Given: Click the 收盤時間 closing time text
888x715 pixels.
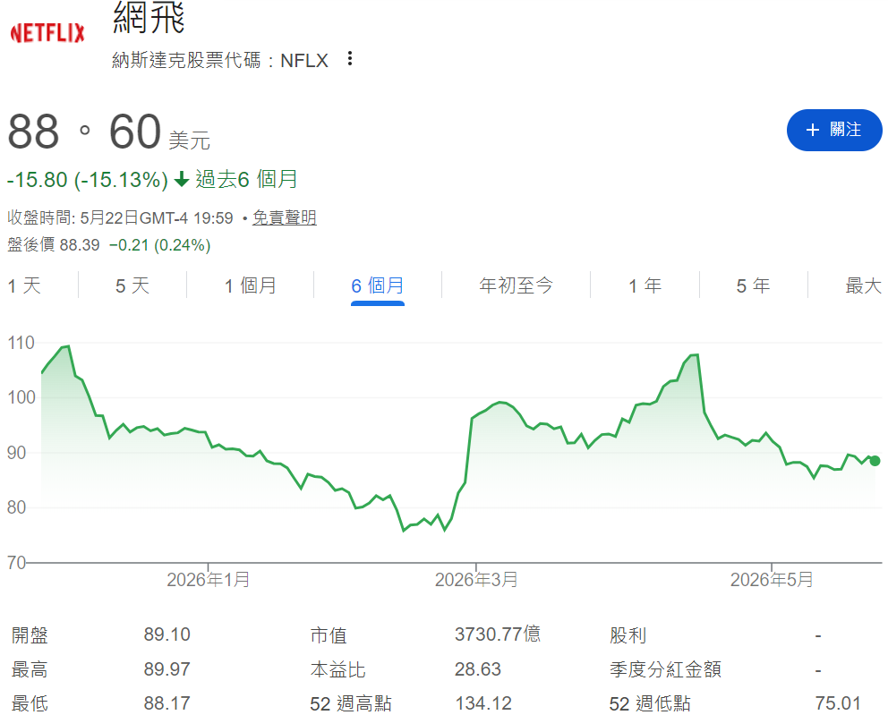Looking at the screenshot, I should (120, 218).
